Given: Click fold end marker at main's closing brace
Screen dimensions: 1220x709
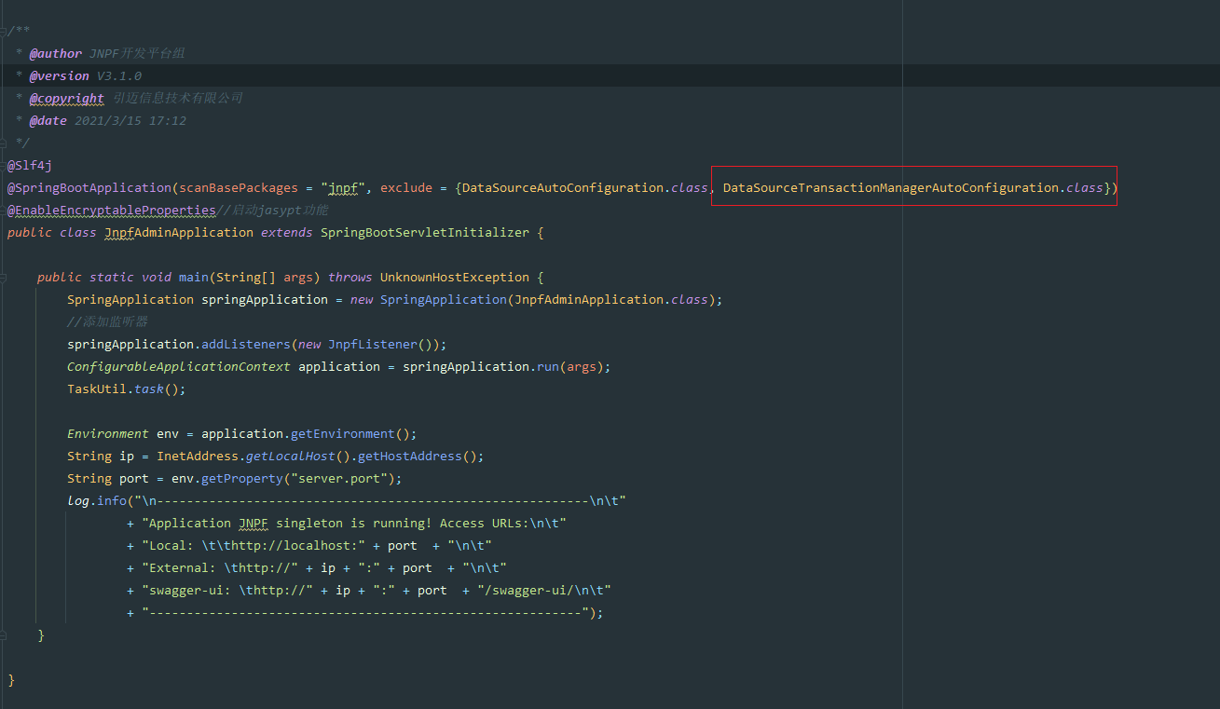Looking at the screenshot, I should tap(4, 635).
